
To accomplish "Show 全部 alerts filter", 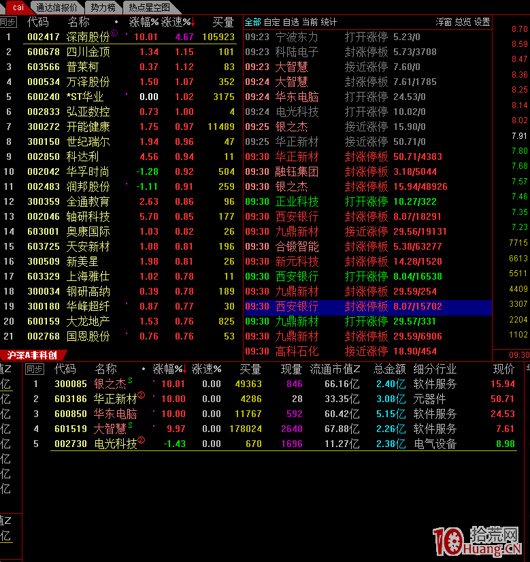I will [x=252, y=22].
